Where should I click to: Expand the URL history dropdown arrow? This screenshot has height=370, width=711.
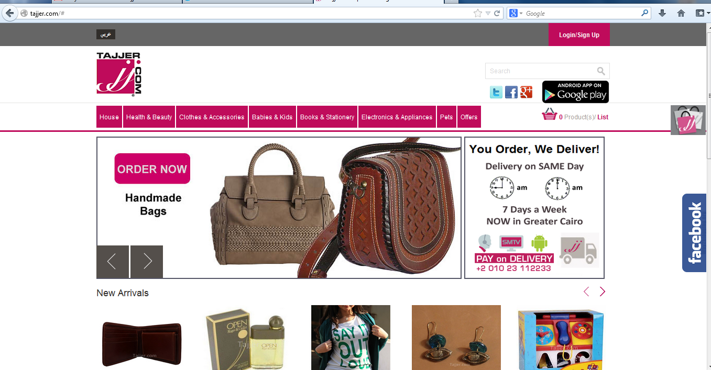point(488,14)
